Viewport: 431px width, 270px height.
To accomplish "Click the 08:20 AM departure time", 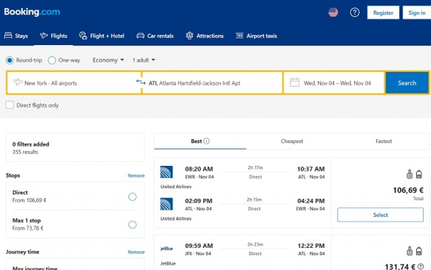I will (199, 169).
